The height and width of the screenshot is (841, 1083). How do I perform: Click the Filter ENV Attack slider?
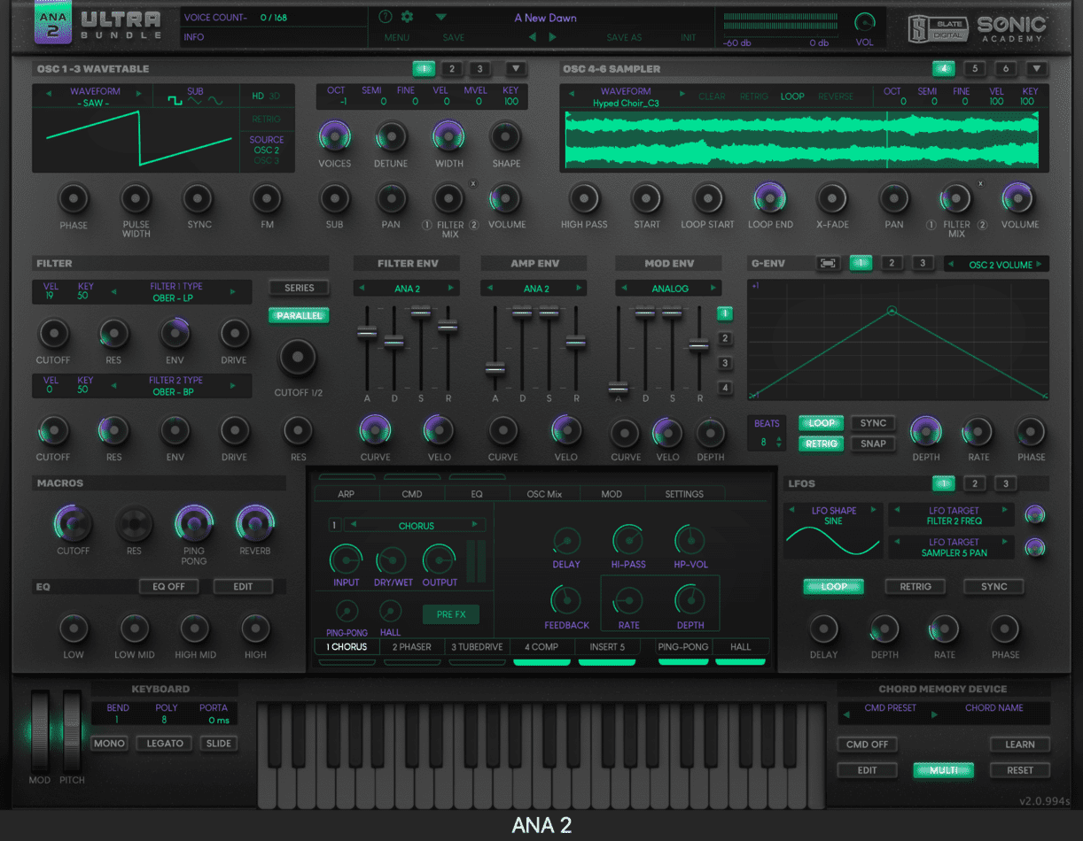[x=366, y=332]
